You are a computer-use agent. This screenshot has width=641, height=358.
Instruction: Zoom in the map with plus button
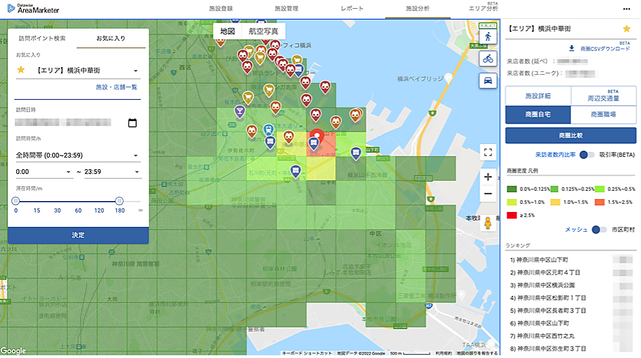488,177
